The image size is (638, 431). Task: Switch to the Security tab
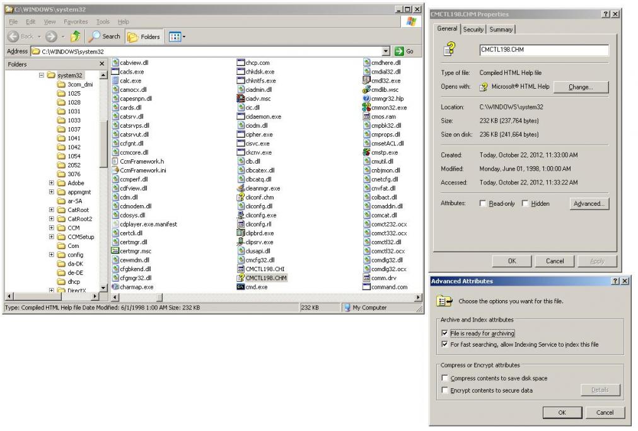[x=473, y=29]
